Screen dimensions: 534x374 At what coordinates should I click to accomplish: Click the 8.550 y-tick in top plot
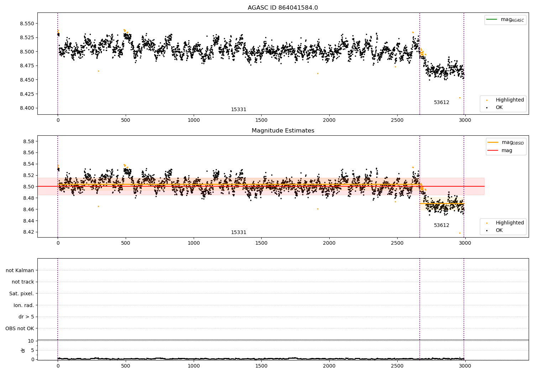coord(27,24)
